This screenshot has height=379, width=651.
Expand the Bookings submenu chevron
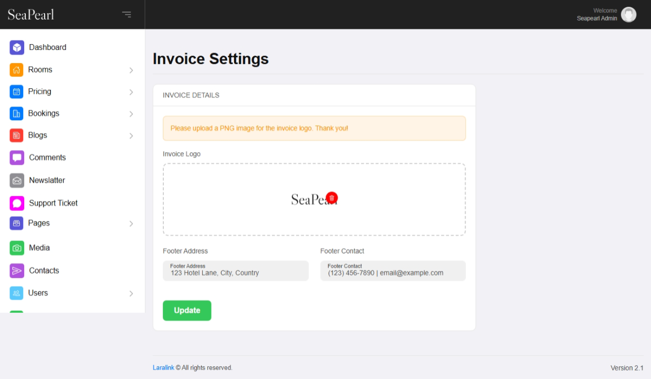coord(131,114)
